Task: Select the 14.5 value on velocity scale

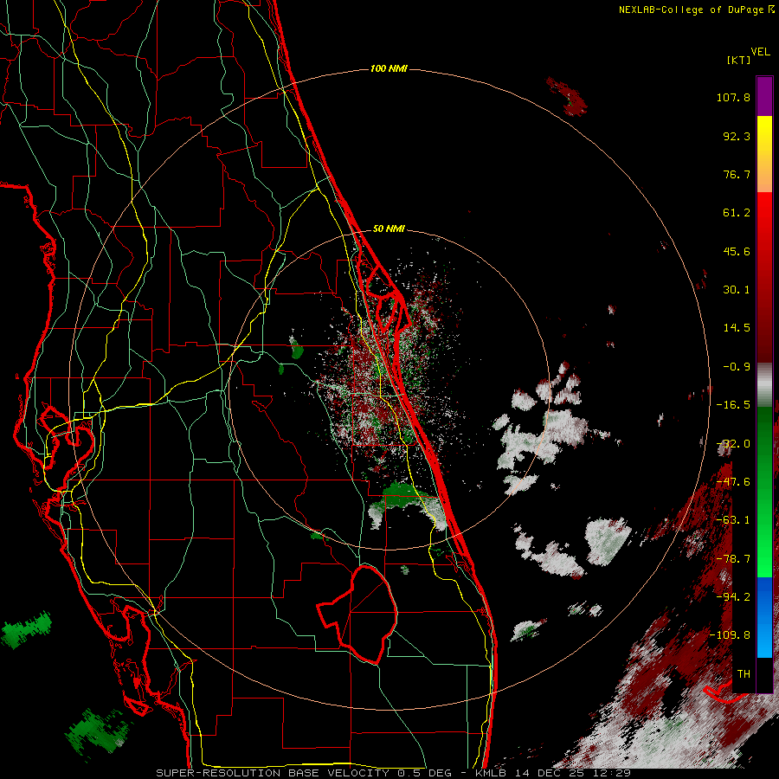Action: (737, 328)
